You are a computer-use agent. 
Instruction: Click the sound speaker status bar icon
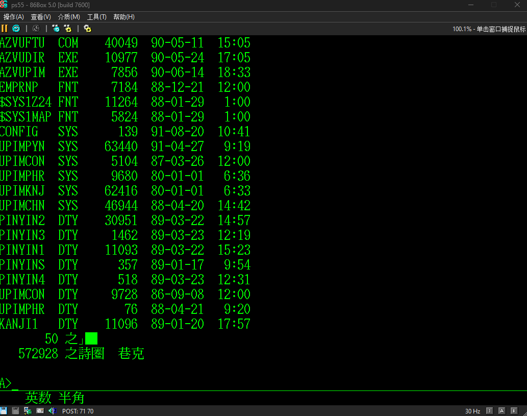(x=53, y=411)
